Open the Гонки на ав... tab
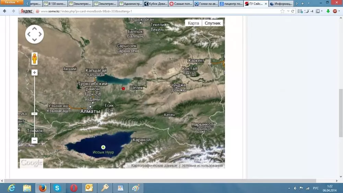343x193 pixels. [205, 4]
